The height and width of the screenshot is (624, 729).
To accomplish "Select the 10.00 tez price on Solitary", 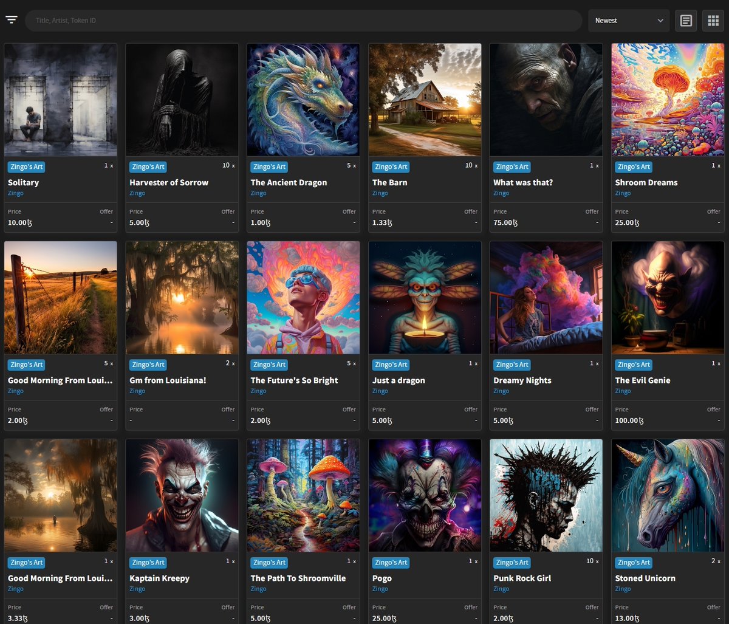I will coord(20,222).
